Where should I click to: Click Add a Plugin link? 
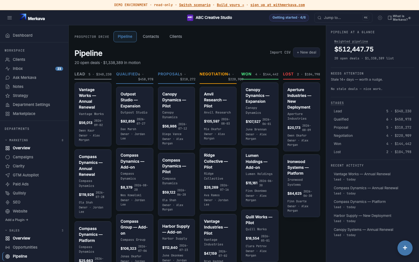point(17,220)
